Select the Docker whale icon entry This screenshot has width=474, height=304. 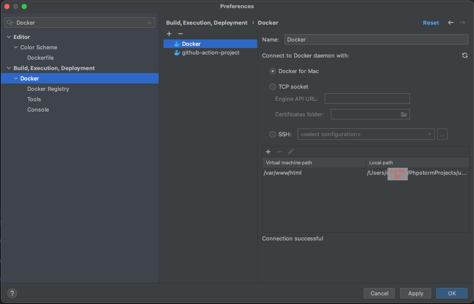[177, 44]
